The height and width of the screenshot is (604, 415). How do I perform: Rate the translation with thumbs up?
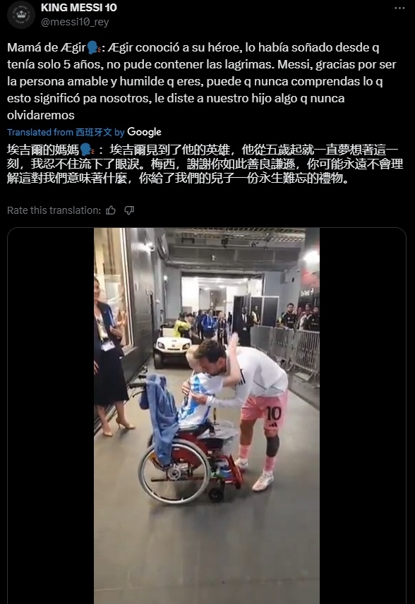(111, 210)
